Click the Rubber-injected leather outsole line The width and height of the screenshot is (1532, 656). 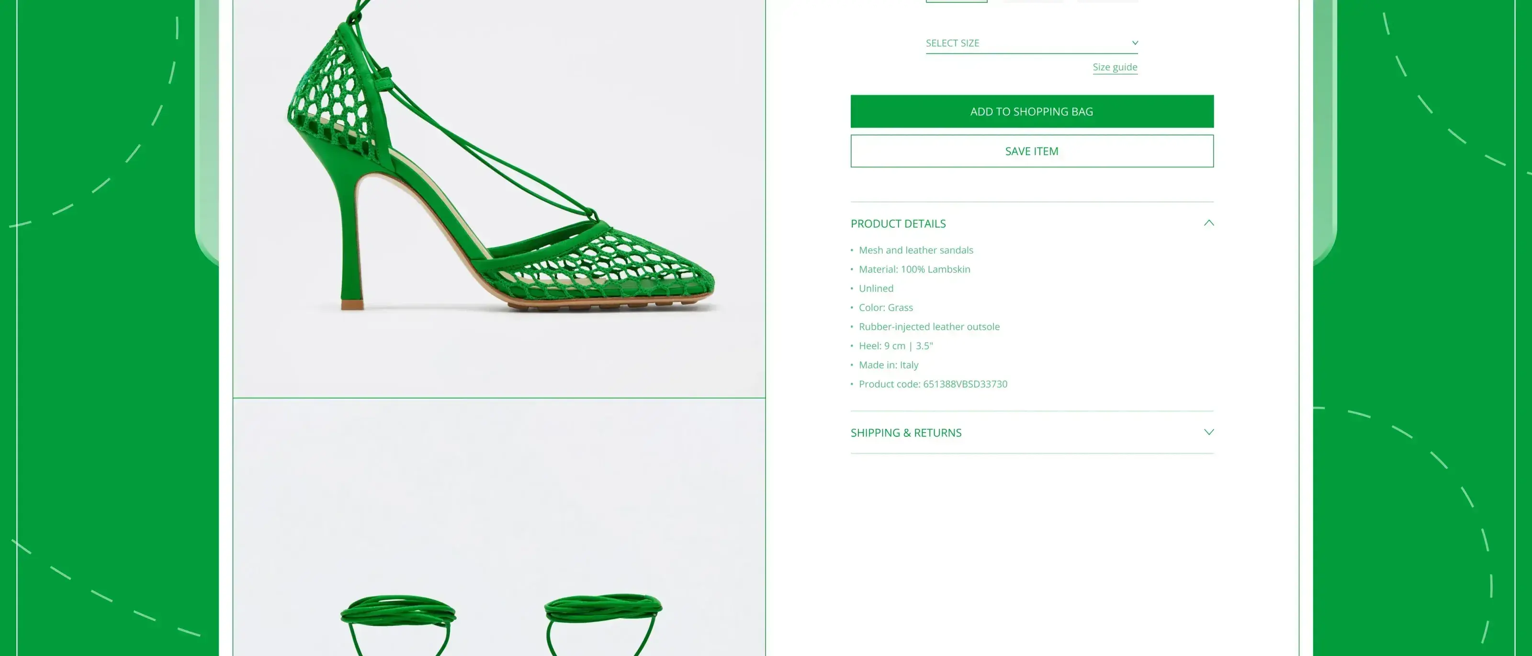929,326
